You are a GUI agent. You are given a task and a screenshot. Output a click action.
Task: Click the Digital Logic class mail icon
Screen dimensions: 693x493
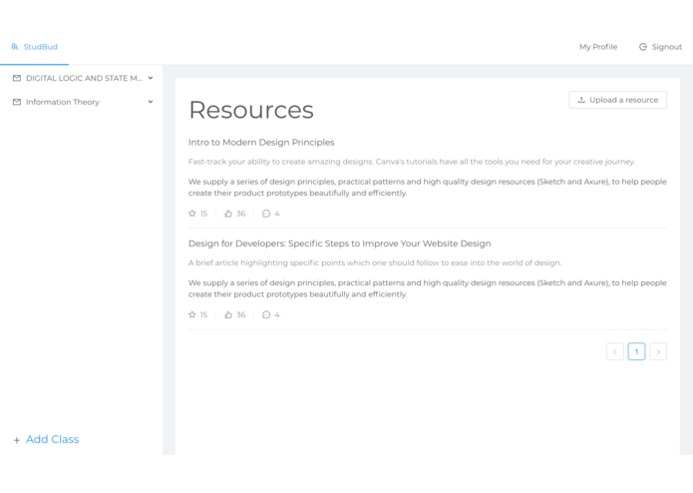17,78
